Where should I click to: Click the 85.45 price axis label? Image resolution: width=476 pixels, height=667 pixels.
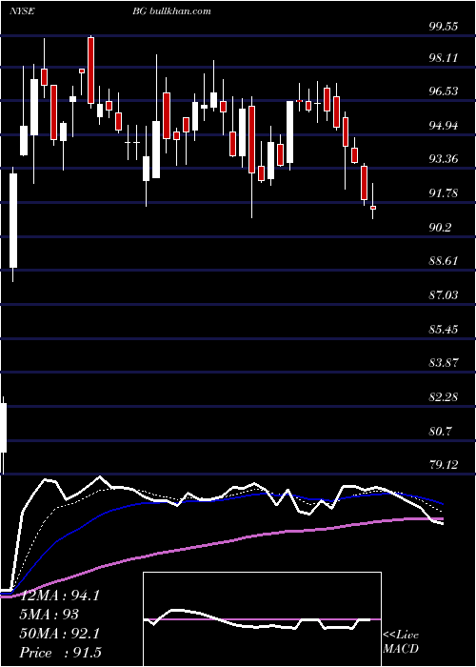click(444, 329)
